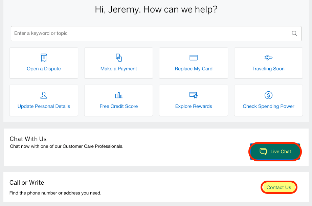Open the "Open a Dispute" link text
The width and height of the screenshot is (312, 206).
tap(44, 69)
